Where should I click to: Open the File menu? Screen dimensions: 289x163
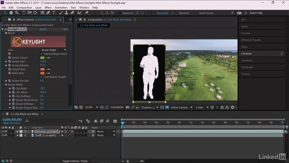point(4,8)
